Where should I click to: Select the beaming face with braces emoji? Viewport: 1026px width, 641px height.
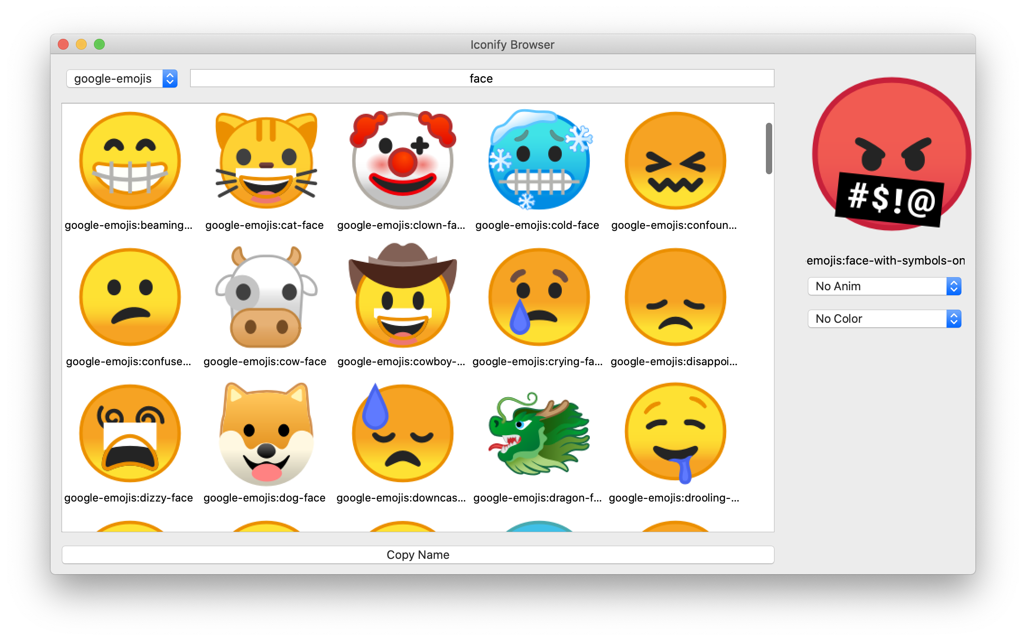coord(130,161)
